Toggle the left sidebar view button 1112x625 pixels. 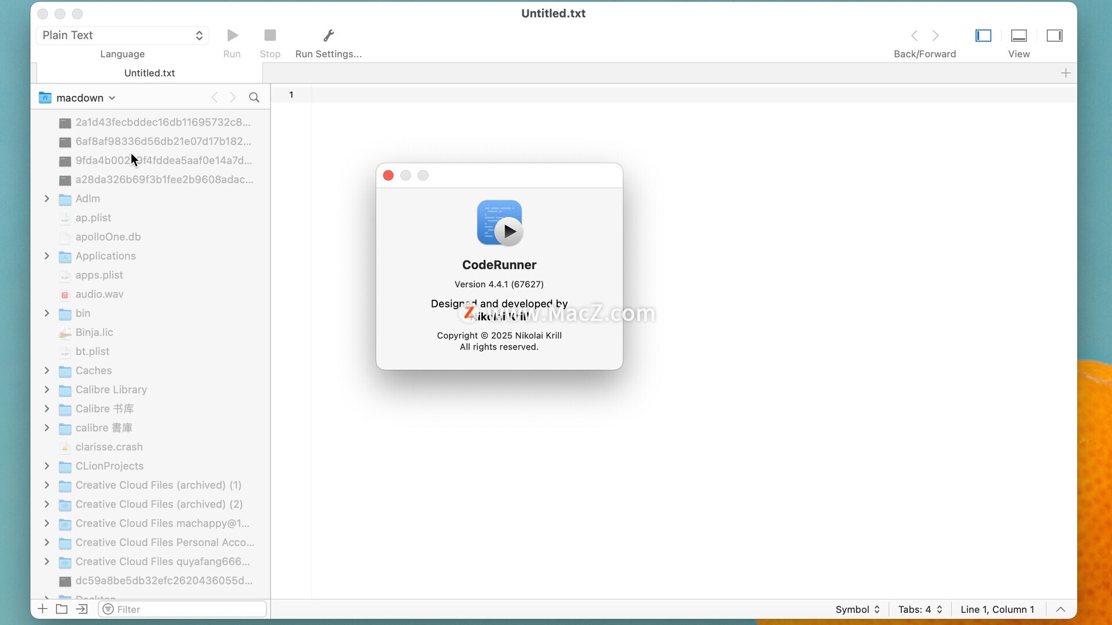pyautogui.click(x=983, y=35)
